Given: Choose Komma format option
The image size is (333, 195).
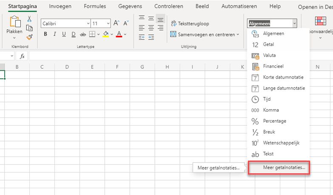Looking at the screenshot, I should [x=278, y=110].
